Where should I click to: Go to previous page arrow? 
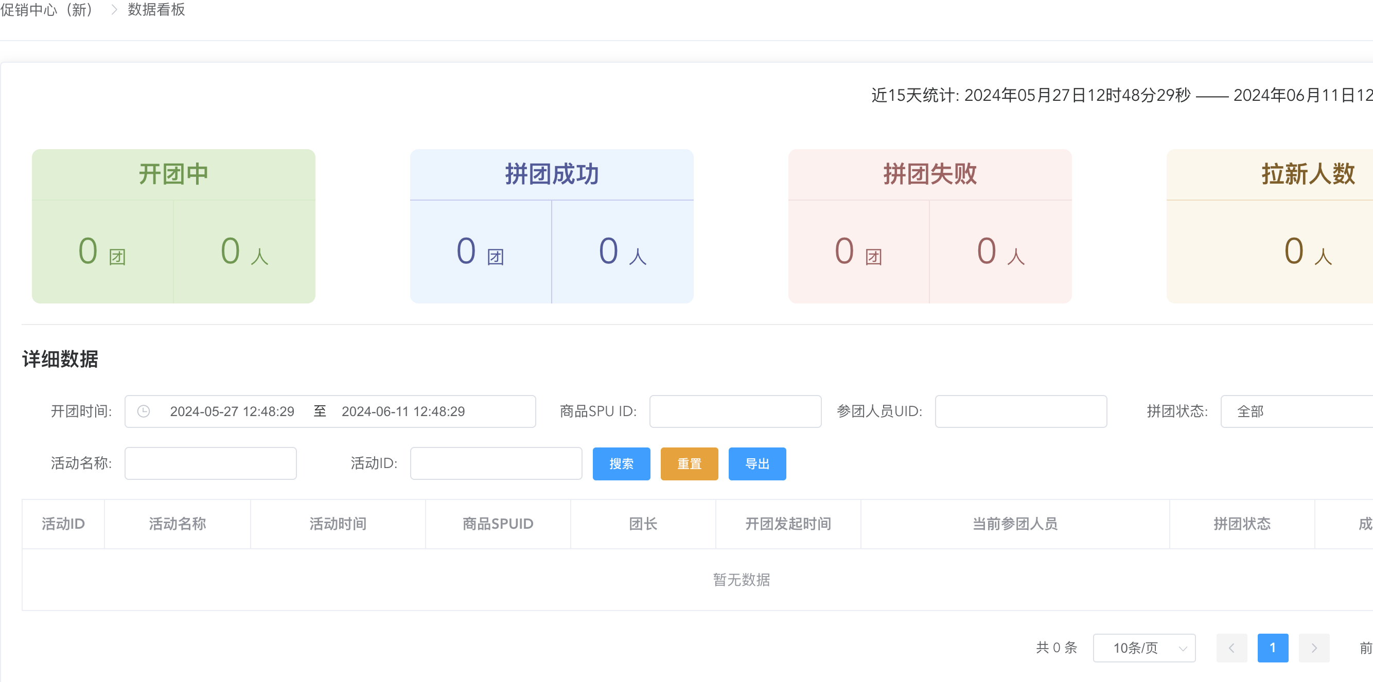(x=1231, y=648)
